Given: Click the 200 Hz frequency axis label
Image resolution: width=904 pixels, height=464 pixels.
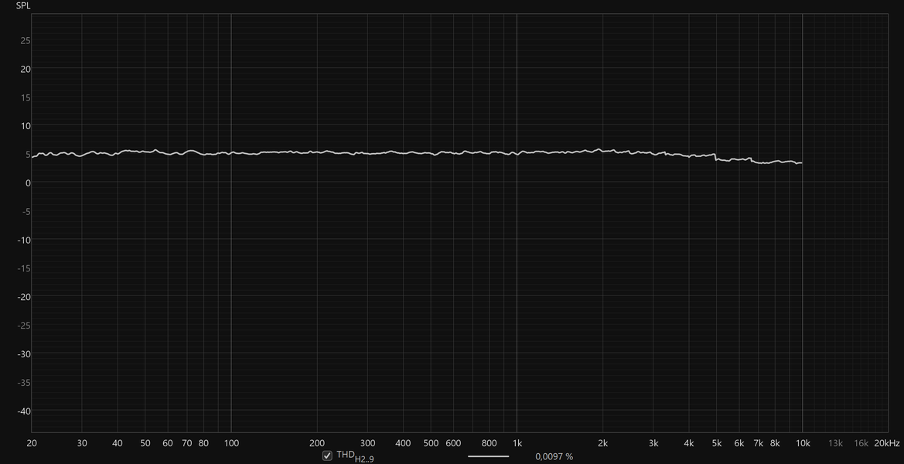Looking at the screenshot, I should pos(317,443).
